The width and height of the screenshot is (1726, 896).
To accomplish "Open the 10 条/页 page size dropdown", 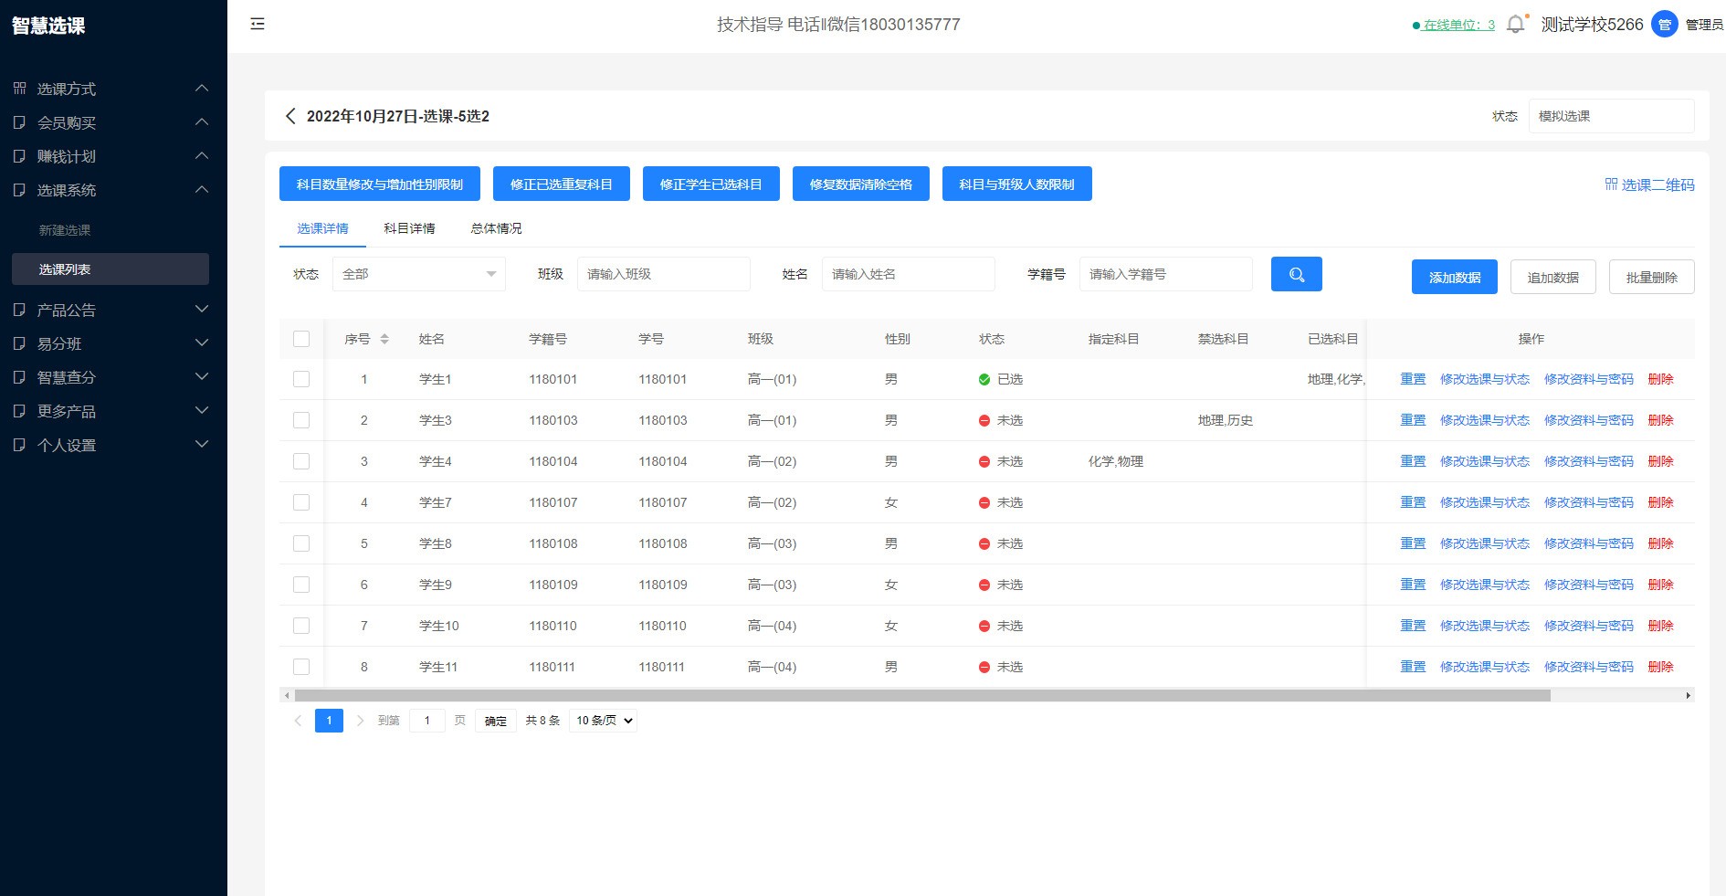I will (x=603, y=721).
